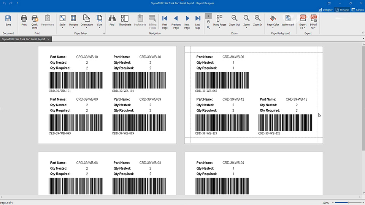This screenshot has width=365, height=205.
Task: Click the Redo arrow in title bar
Action: 11,3
